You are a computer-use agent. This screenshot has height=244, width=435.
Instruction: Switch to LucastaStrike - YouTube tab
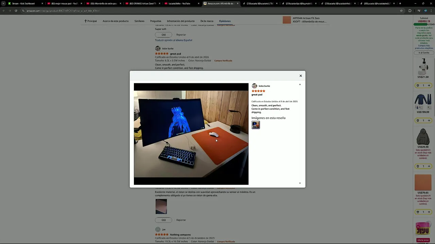coord(182,3)
